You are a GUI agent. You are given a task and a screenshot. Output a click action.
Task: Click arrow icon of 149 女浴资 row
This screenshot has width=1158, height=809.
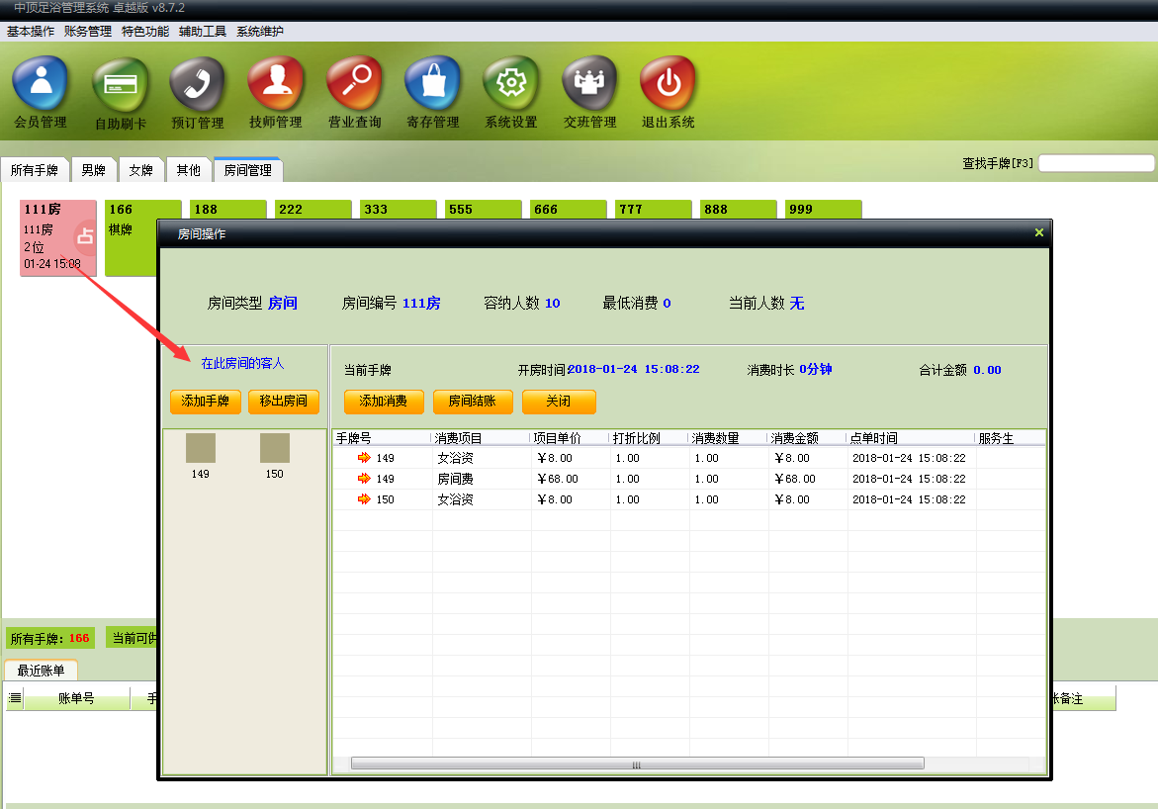tap(364, 458)
